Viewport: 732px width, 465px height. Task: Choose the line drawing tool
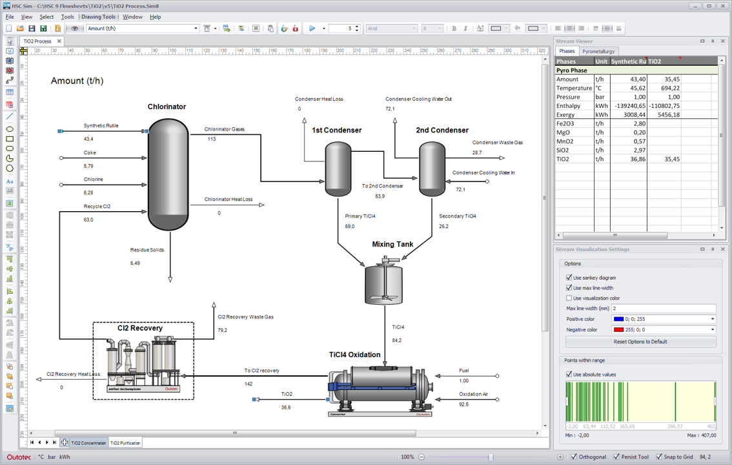point(9,116)
